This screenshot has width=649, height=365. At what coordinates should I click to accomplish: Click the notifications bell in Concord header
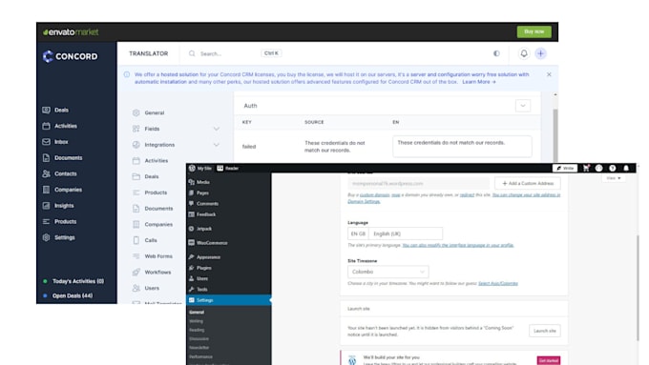click(x=524, y=53)
